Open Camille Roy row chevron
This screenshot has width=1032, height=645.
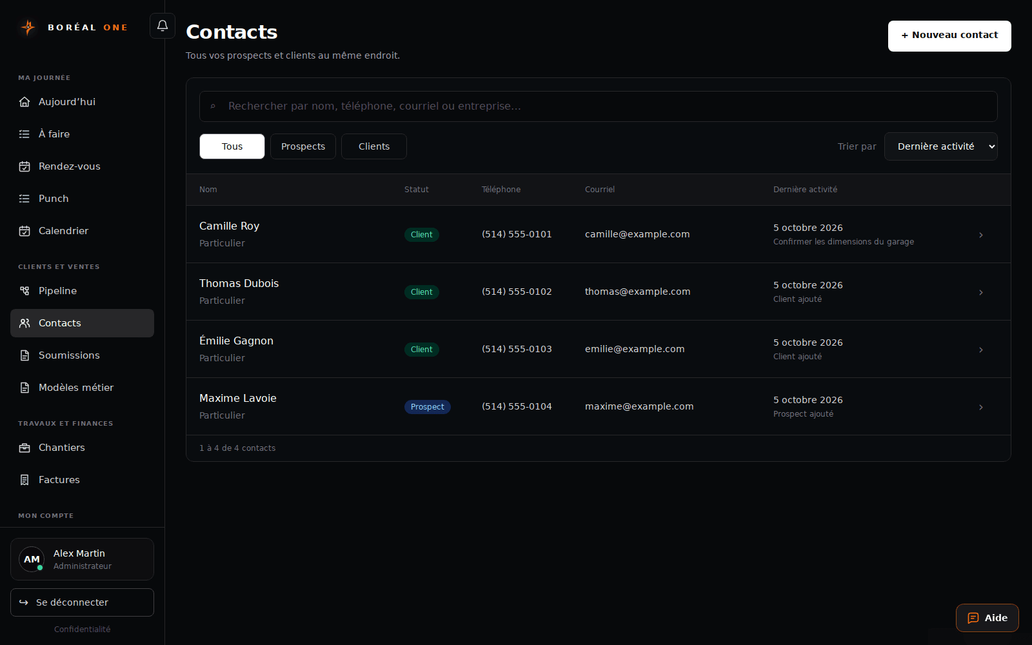981,235
